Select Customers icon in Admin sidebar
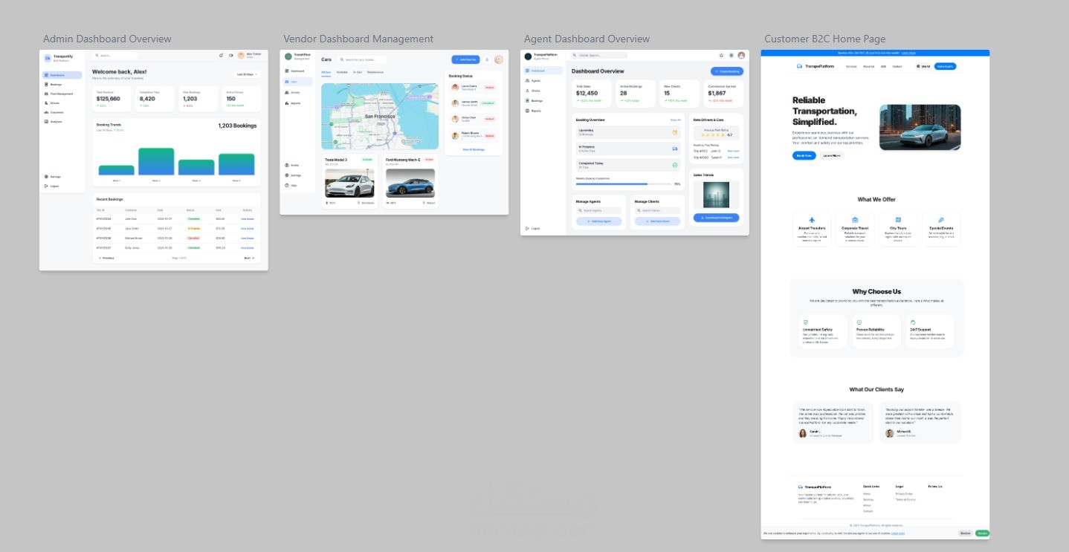 tap(46, 112)
